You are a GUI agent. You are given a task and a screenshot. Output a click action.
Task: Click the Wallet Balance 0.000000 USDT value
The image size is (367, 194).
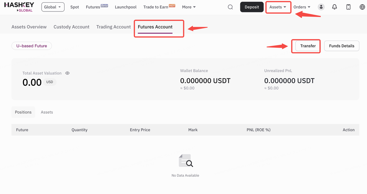[x=205, y=81]
